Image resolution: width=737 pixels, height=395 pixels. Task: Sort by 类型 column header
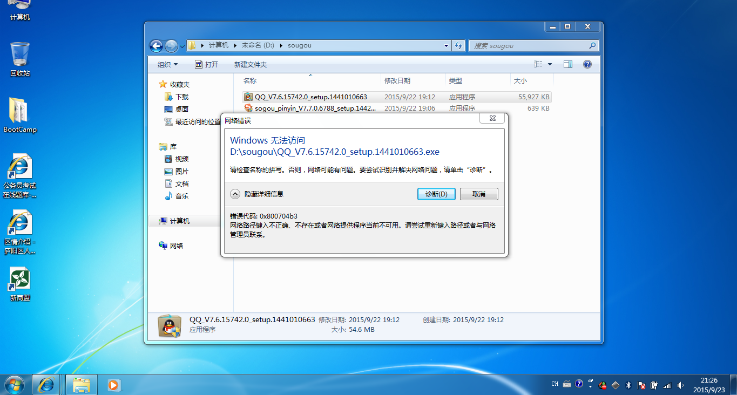click(455, 80)
